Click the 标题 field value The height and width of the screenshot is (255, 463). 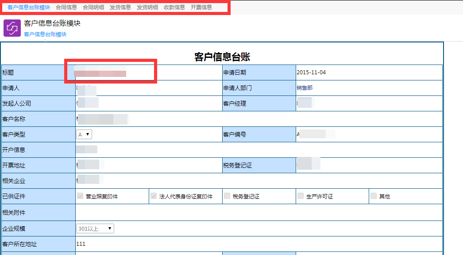(149, 72)
